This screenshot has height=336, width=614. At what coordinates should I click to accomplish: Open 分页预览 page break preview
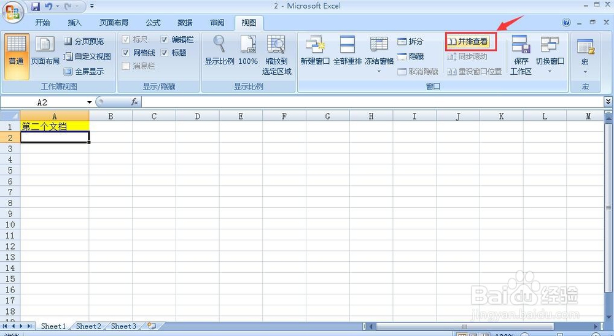click(84, 41)
